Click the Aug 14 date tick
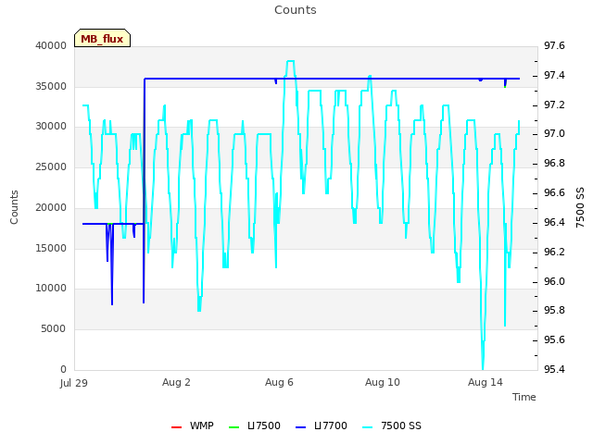The image size is (593, 444). 486,382
